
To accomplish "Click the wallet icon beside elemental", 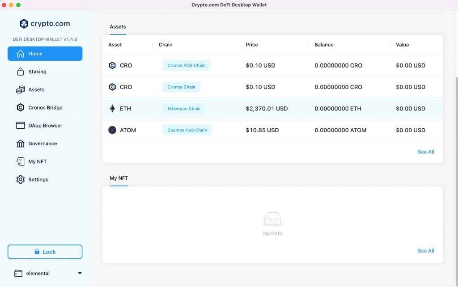I will [x=18, y=273].
